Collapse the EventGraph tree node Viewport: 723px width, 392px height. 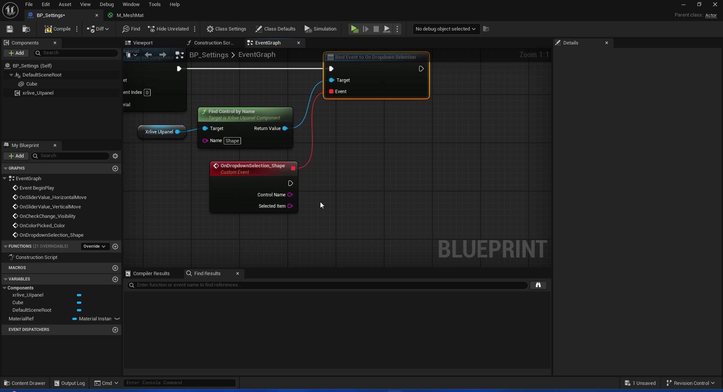[5, 179]
